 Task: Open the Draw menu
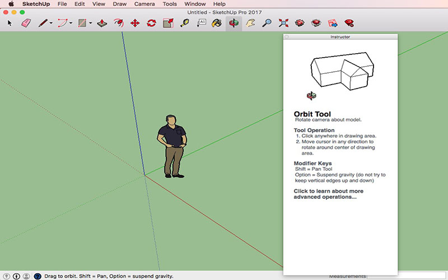pos(120,4)
